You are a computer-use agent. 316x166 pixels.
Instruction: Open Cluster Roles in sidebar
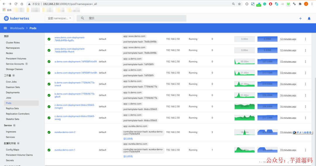[x=13, y=43]
